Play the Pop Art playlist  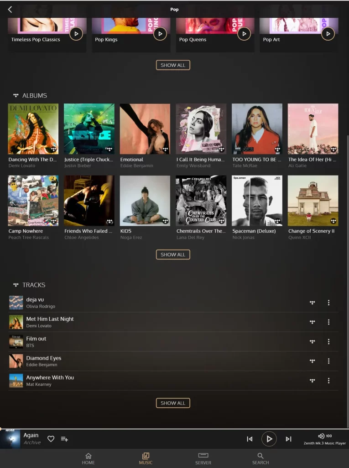(x=328, y=34)
